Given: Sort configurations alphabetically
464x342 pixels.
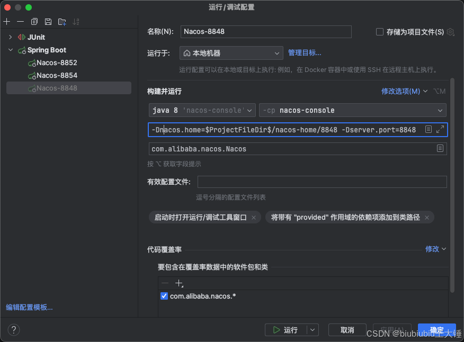Looking at the screenshot, I should coord(76,22).
